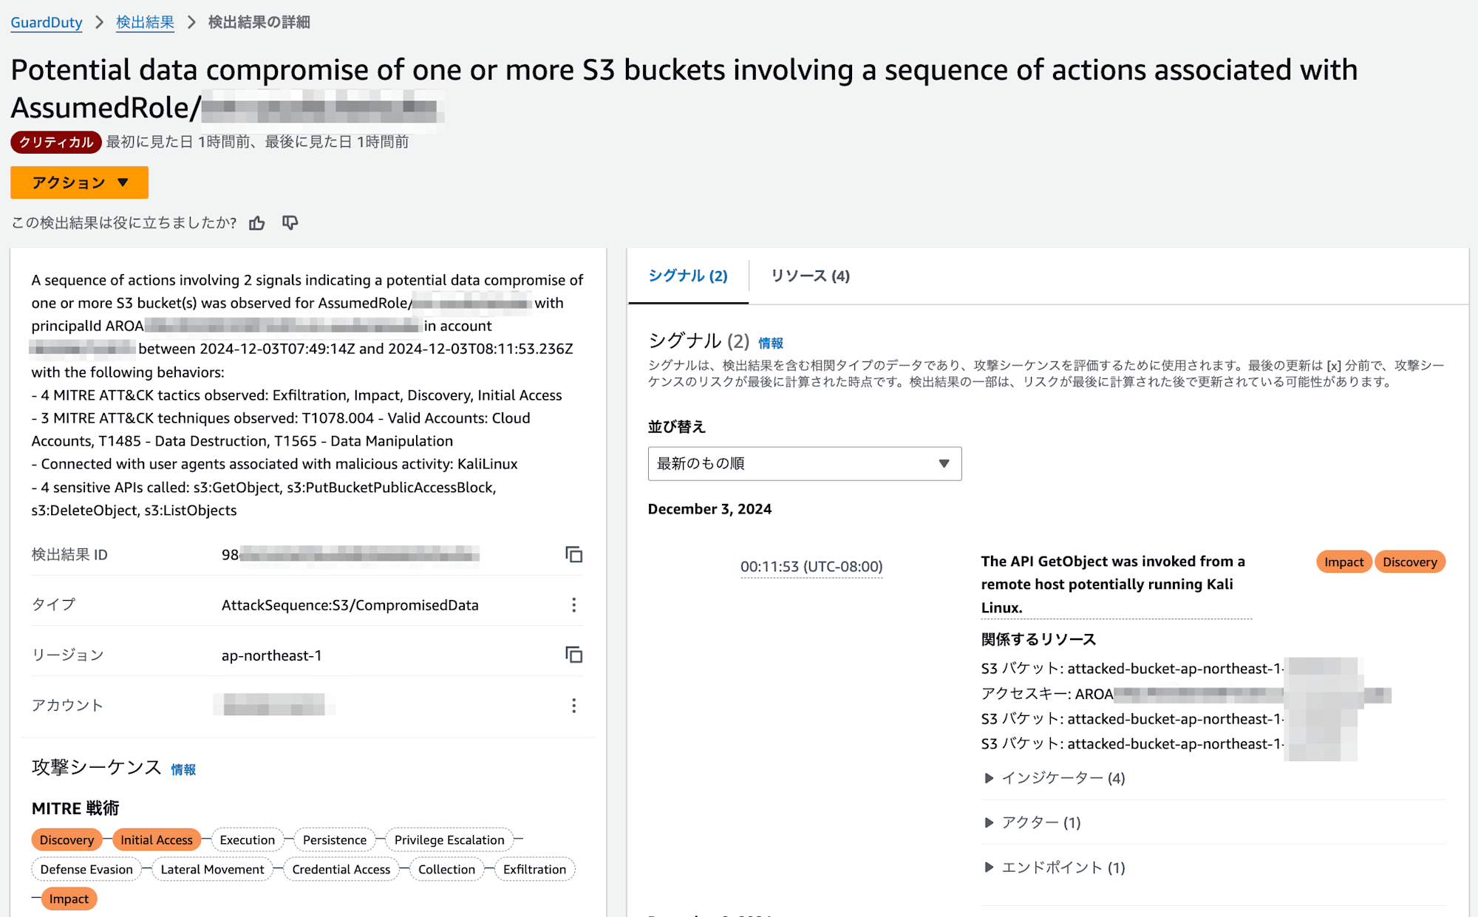Screen dimensions: 1478x917
Task: Click the Impact badge on the signal
Action: coord(1344,562)
